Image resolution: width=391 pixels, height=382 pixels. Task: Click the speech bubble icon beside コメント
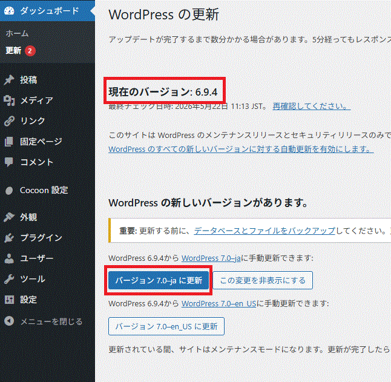pos(9,162)
